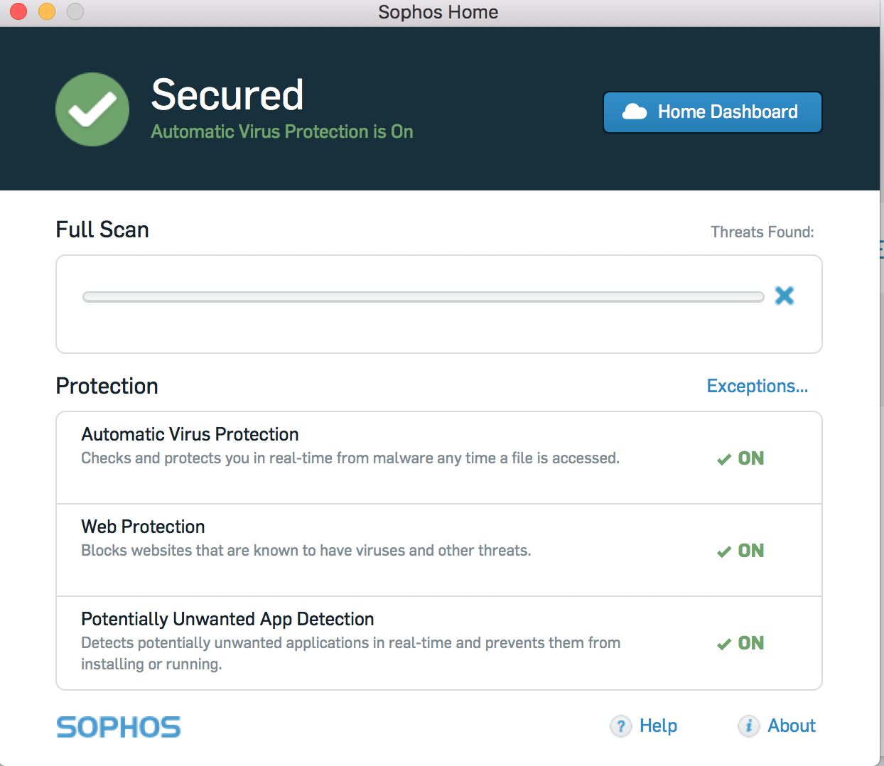The height and width of the screenshot is (766, 884).
Task: Cancel the full scan with the X icon
Action: point(784,296)
